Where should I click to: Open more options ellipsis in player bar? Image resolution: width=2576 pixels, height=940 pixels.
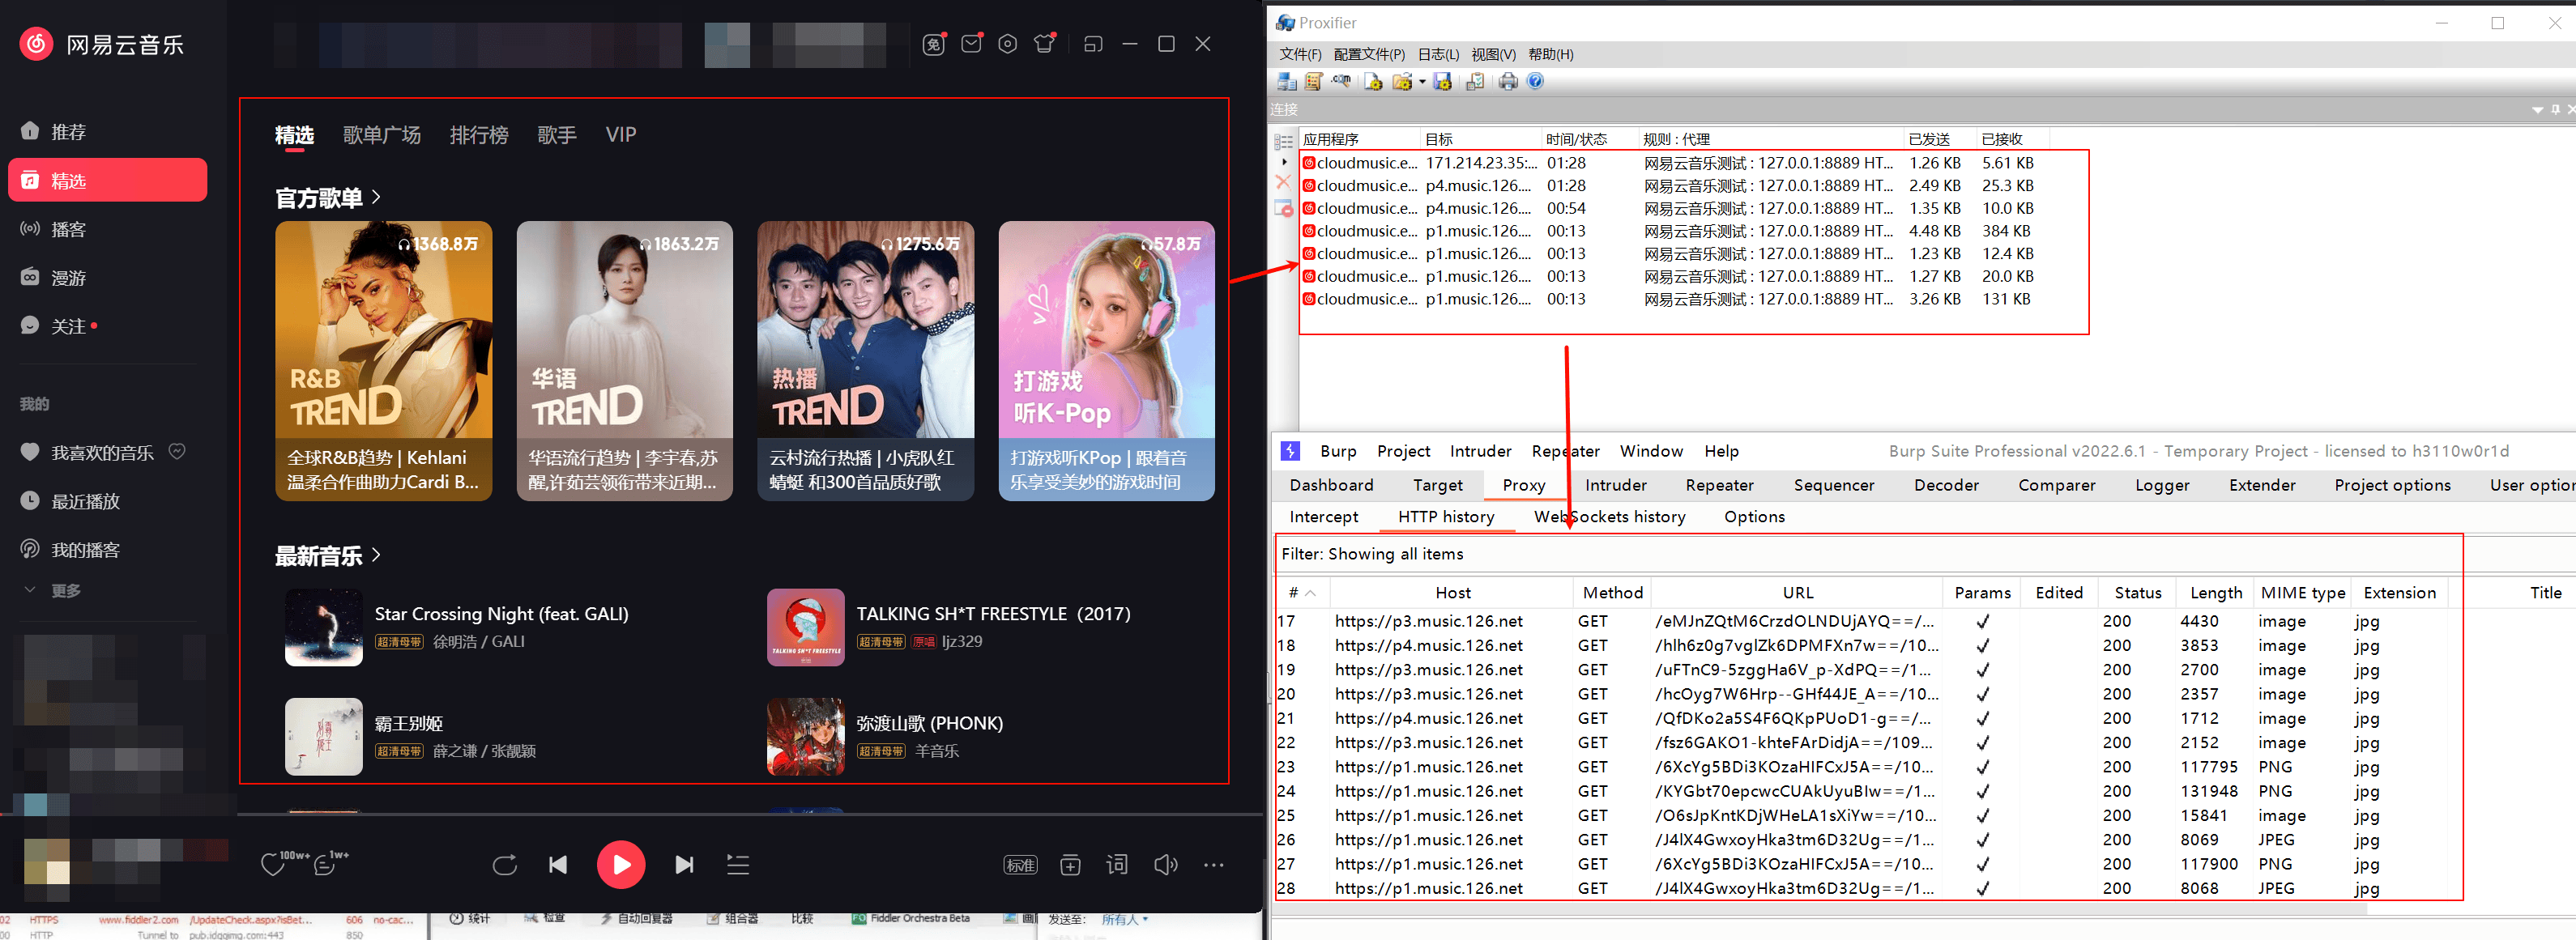tap(1213, 865)
